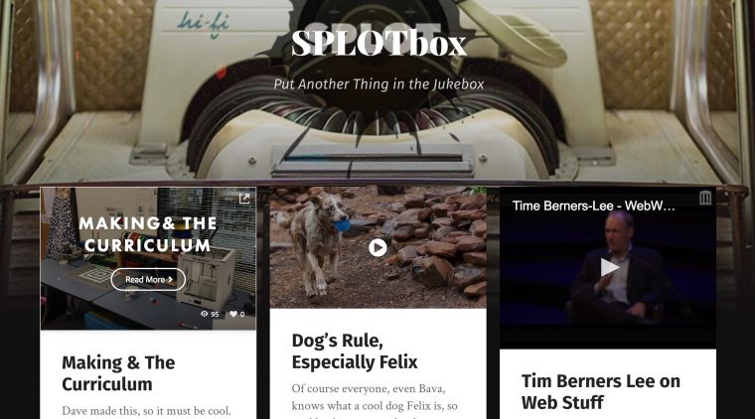Play the Felix dog video
The image size is (755, 419).
coord(377,248)
